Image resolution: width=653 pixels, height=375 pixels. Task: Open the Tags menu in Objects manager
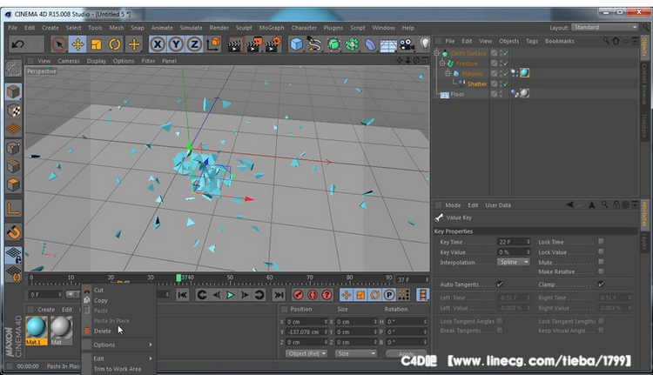[x=532, y=41]
